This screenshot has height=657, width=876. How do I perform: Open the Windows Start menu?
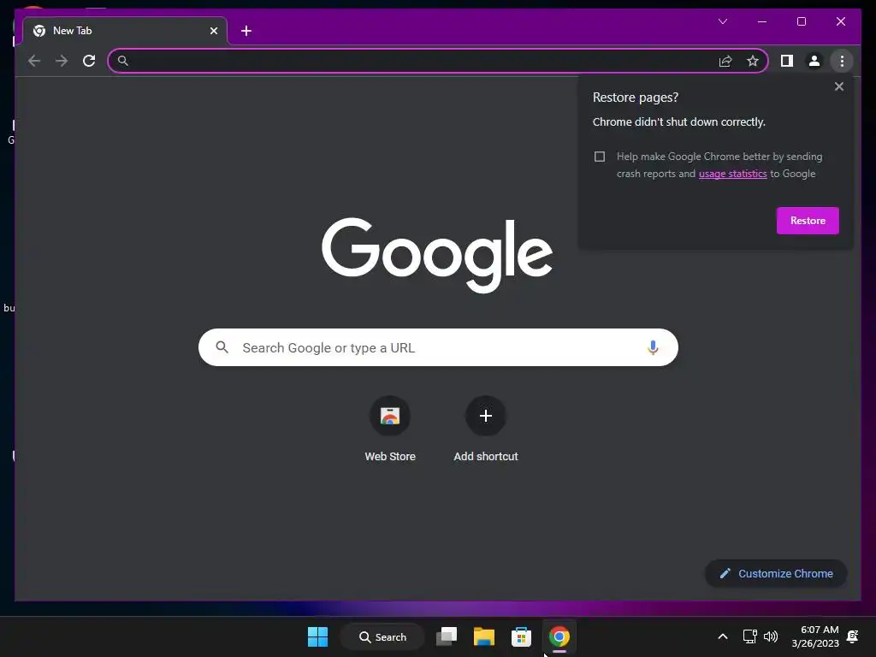(x=318, y=636)
